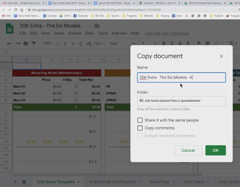Open the Last edit was 3 days ago link
This screenshot has height=187, width=240.
167,33
